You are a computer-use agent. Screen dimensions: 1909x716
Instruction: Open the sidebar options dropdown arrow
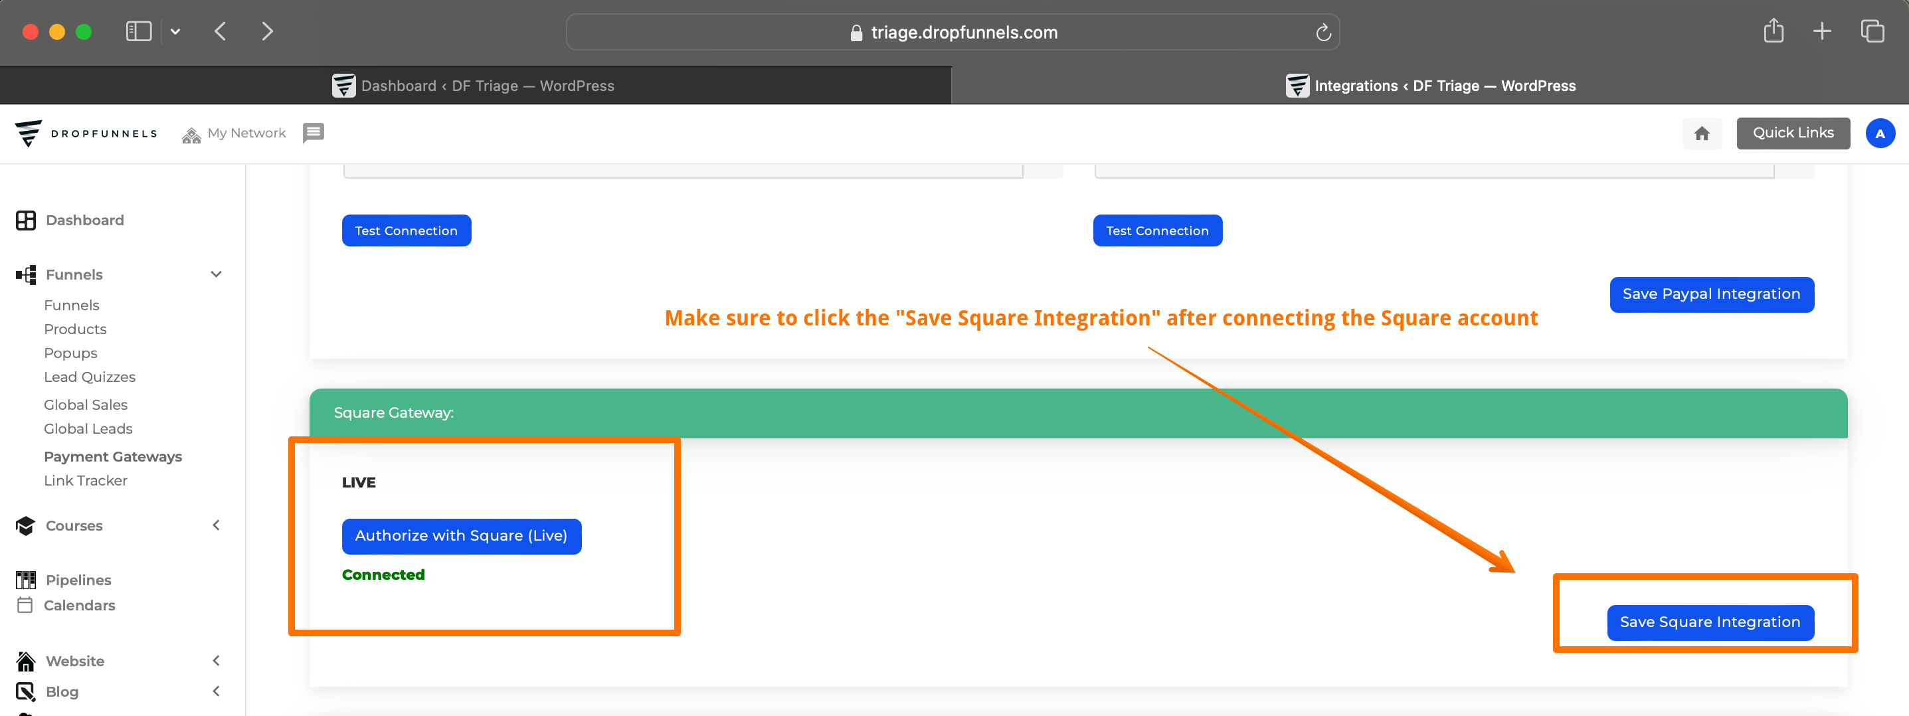[x=175, y=32]
